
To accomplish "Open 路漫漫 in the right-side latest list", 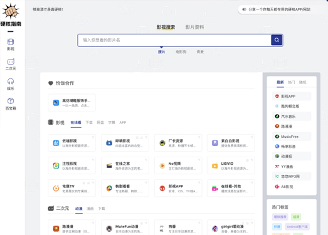I will [x=292, y=127].
